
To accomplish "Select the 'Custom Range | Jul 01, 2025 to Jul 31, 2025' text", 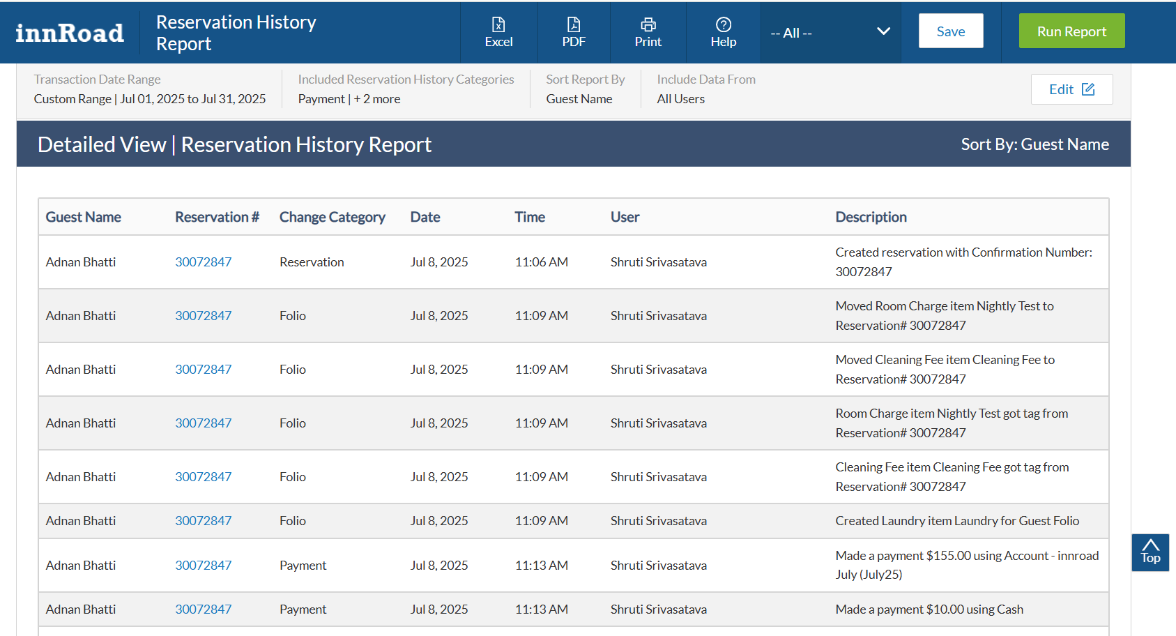I will pos(150,99).
